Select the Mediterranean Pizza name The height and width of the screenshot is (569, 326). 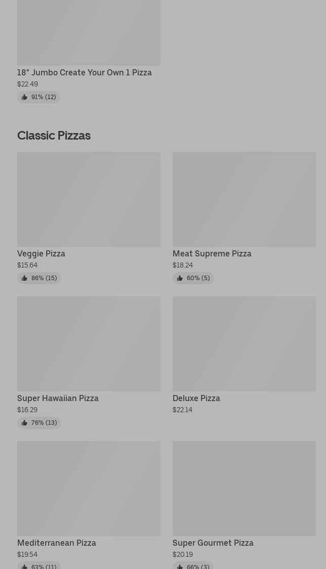(56, 543)
